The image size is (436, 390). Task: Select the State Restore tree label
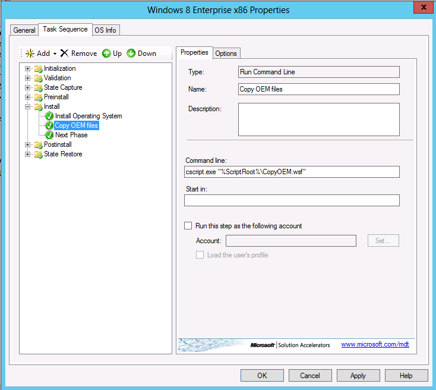63,154
